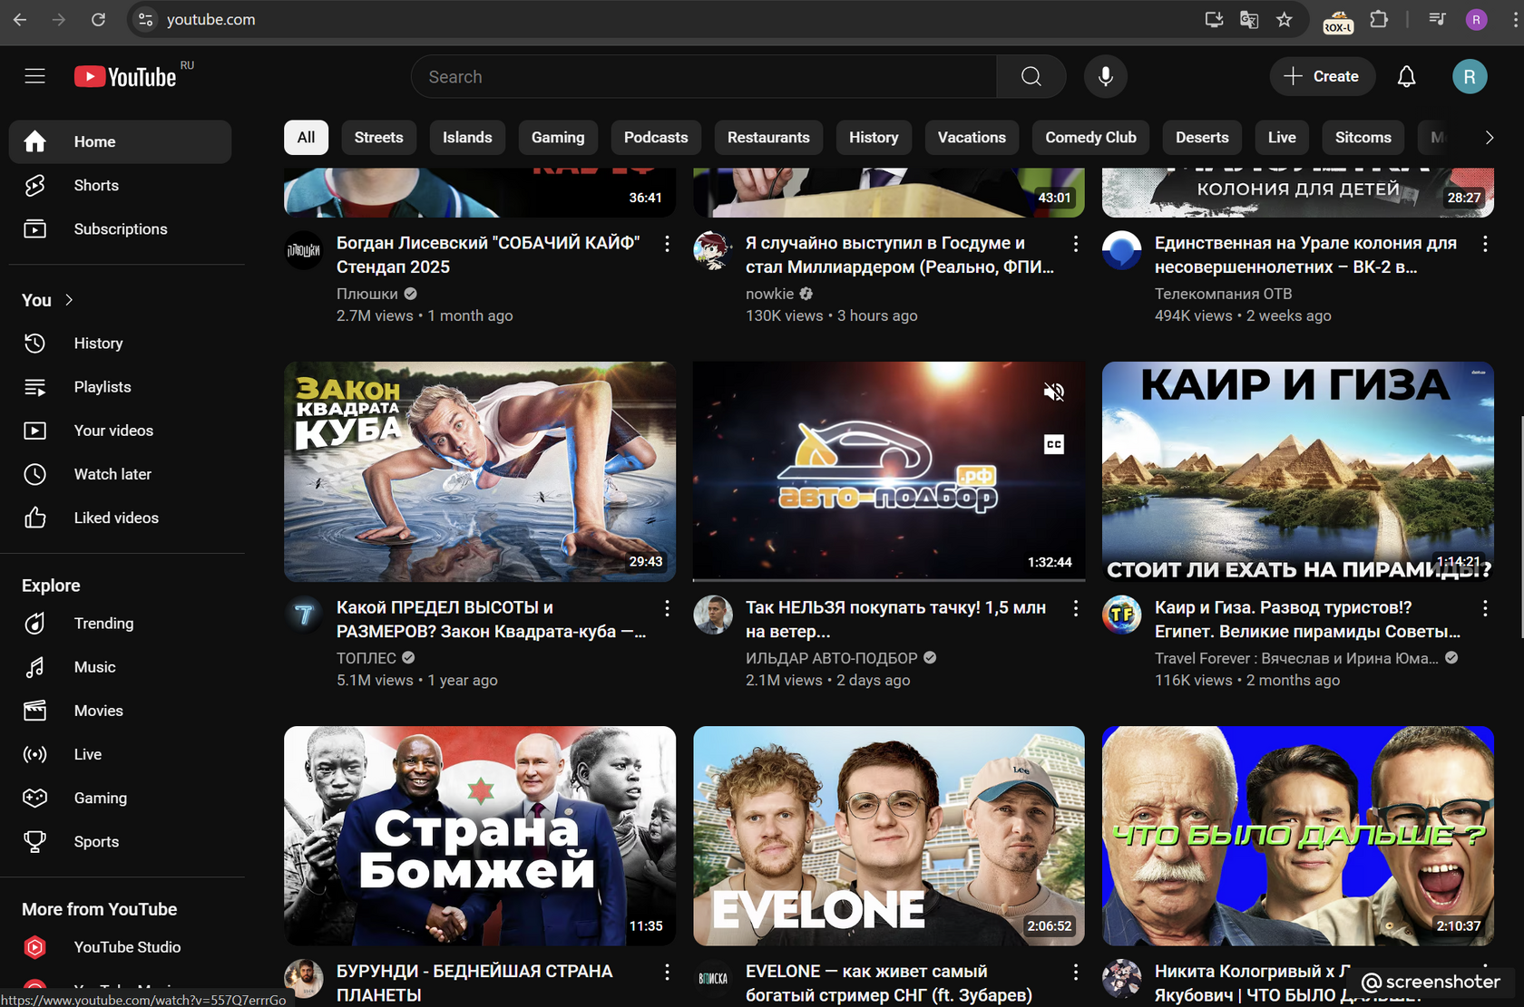Expand the You section chevron

pos(69,300)
